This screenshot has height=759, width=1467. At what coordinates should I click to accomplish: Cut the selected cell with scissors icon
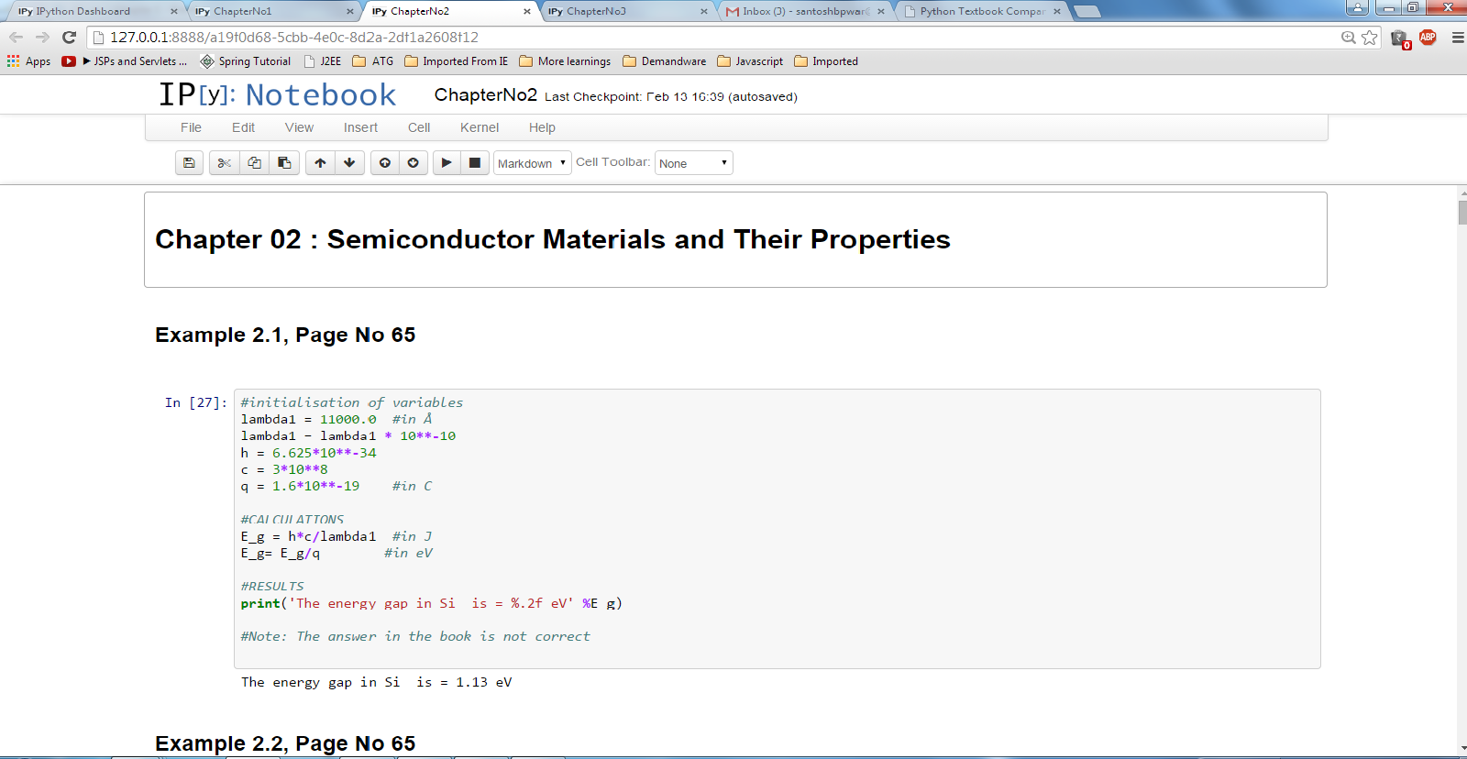(224, 163)
